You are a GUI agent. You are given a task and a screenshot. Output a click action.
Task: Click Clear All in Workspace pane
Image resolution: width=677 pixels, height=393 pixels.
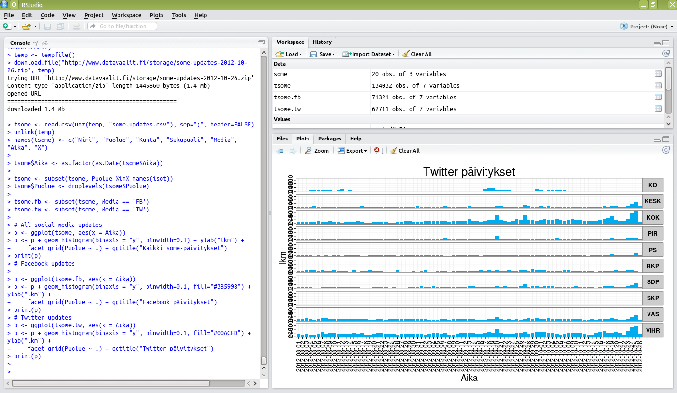417,54
